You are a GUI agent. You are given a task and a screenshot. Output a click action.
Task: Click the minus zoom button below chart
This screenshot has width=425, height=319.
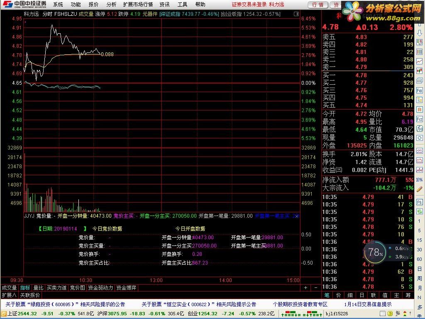pos(316,287)
